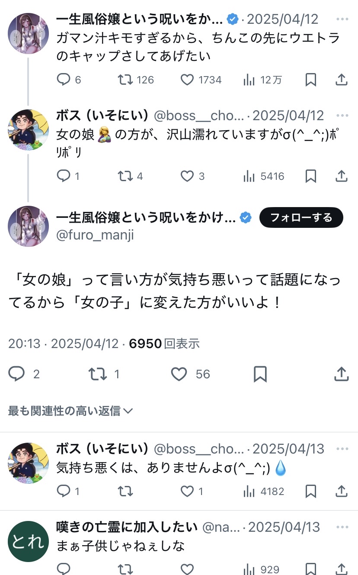The width and height of the screenshot is (358, 575).
Task: Reply to the main tweet with 2 replies
Action: tap(17, 374)
